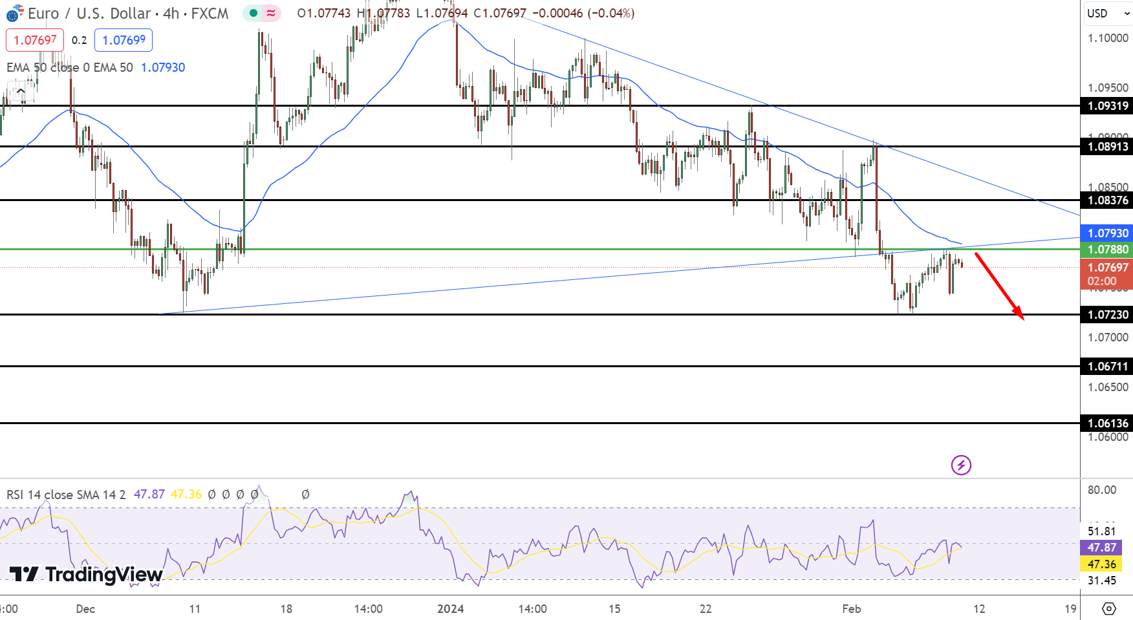
Task: Click the purple RSI value 47.87 in legend
Action: click(x=149, y=495)
